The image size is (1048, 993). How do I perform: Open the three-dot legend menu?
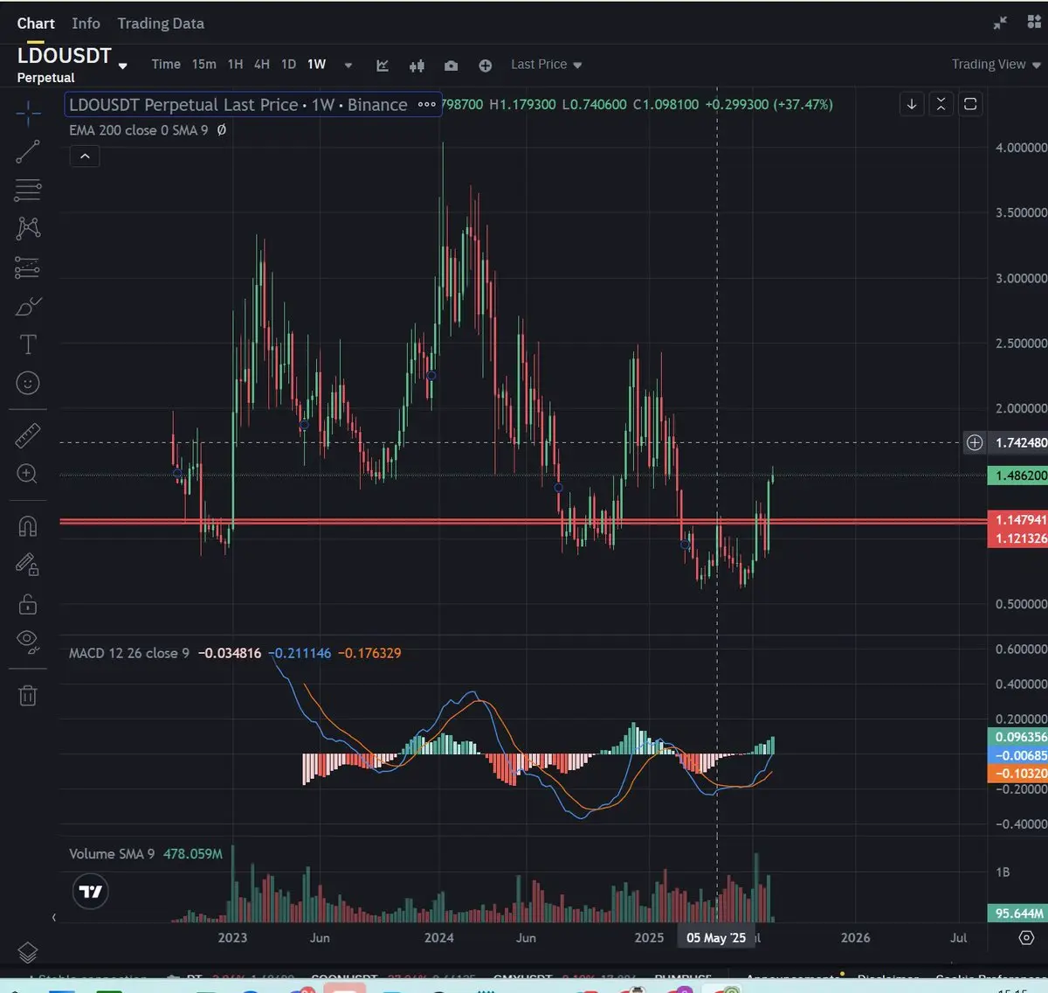point(426,105)
